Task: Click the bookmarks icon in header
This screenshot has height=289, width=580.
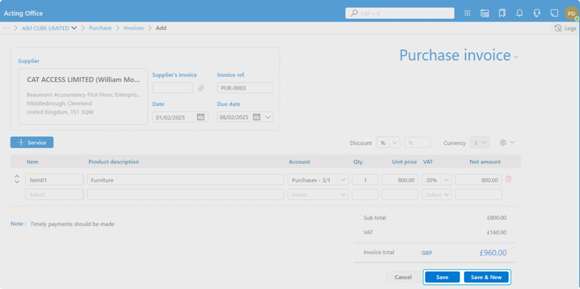Action: pyautogui.click(x=502, y=13)
